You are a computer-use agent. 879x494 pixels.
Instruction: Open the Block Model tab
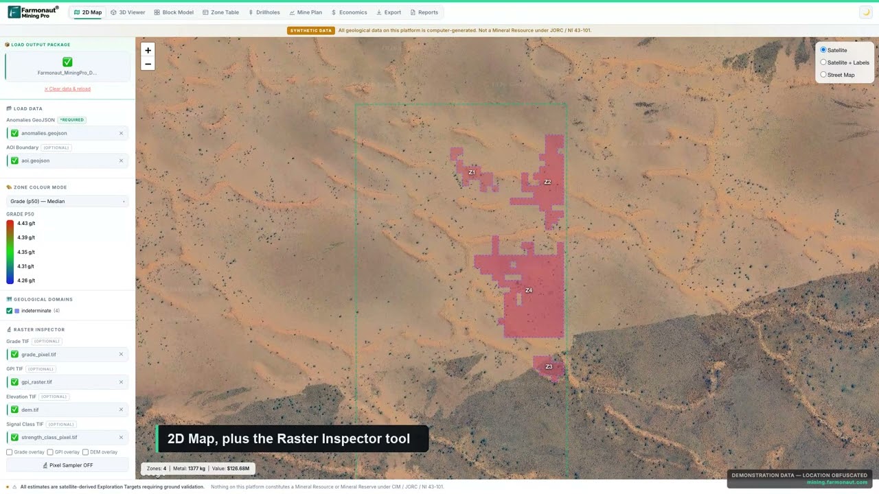click(174, 12)
